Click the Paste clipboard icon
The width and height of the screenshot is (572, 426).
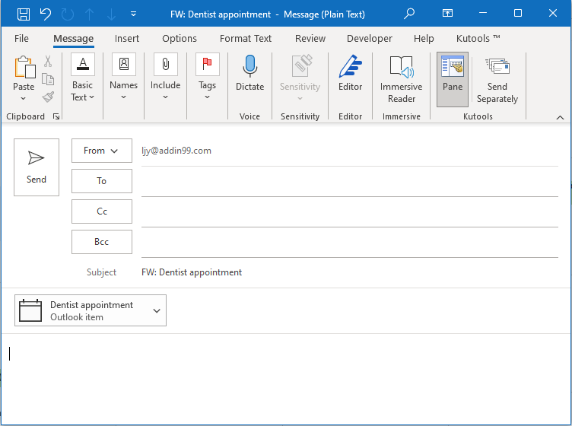point(24,68)
